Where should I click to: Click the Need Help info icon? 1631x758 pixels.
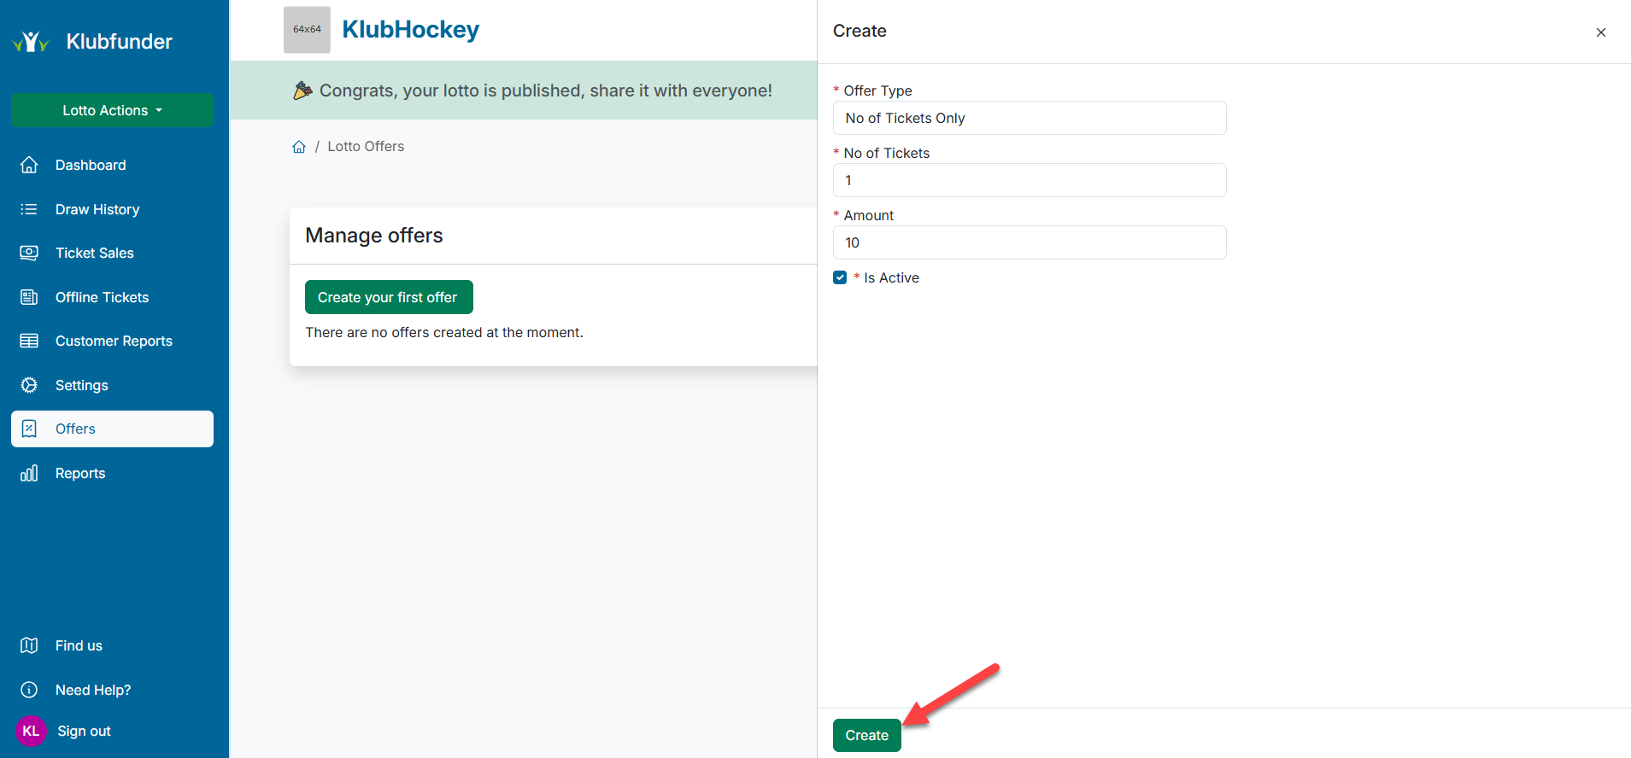[29, 690]
